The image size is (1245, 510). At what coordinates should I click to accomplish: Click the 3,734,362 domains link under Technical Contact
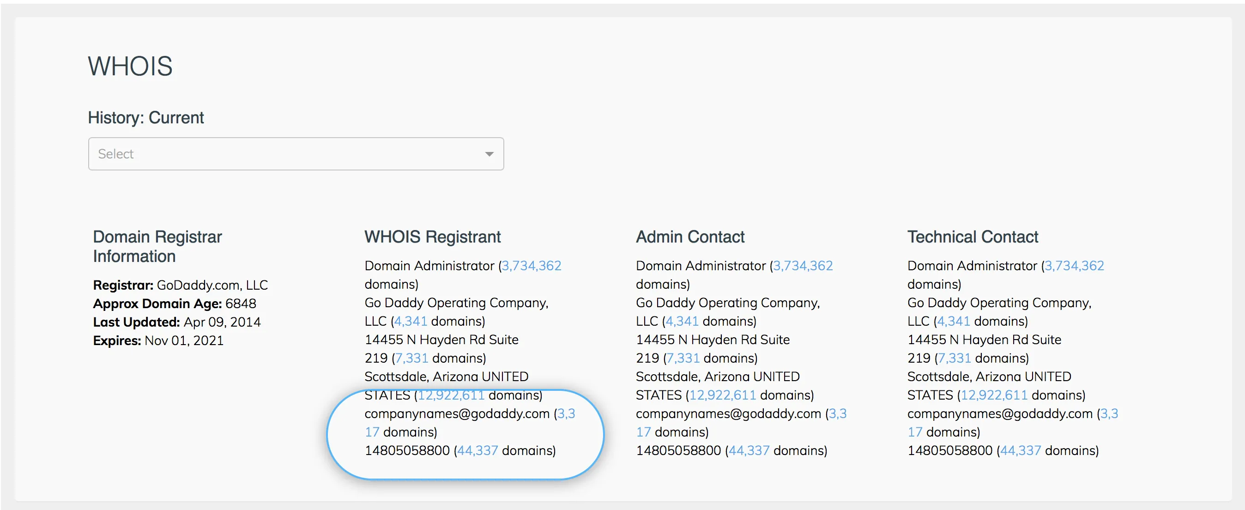point(1073,265)
